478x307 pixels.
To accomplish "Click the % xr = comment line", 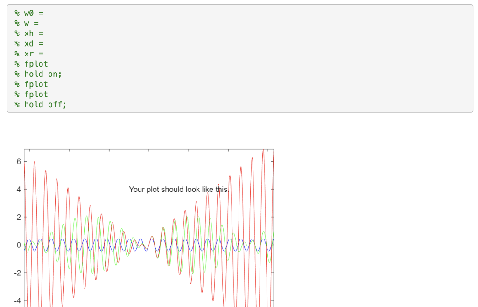I will point(29,54).
